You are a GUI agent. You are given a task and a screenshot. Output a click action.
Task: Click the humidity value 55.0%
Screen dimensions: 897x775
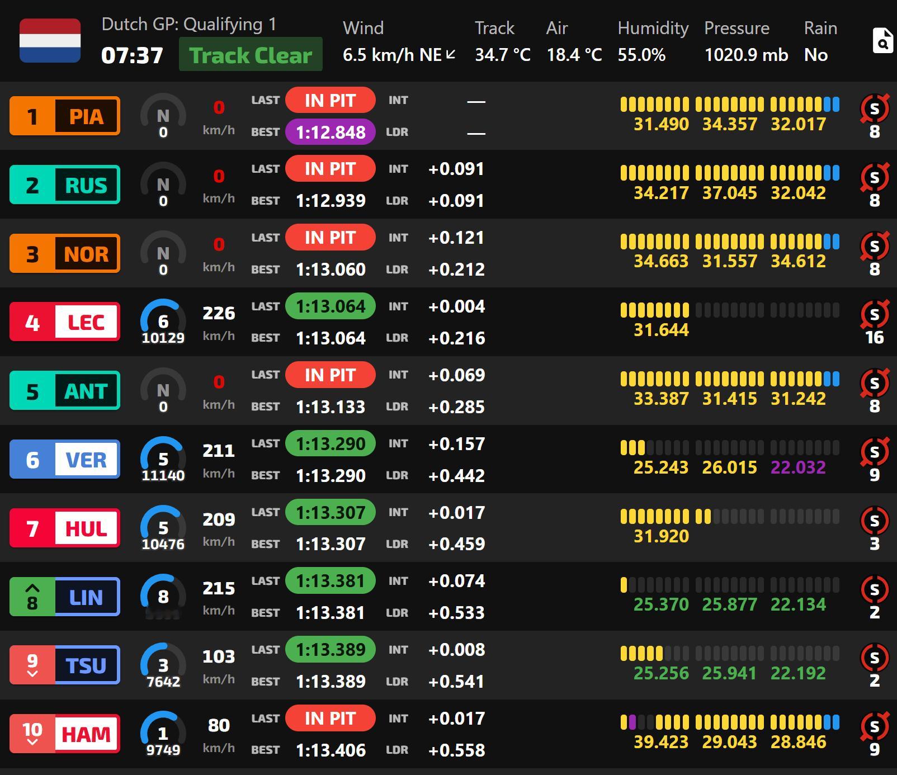[x=641, y=55]
